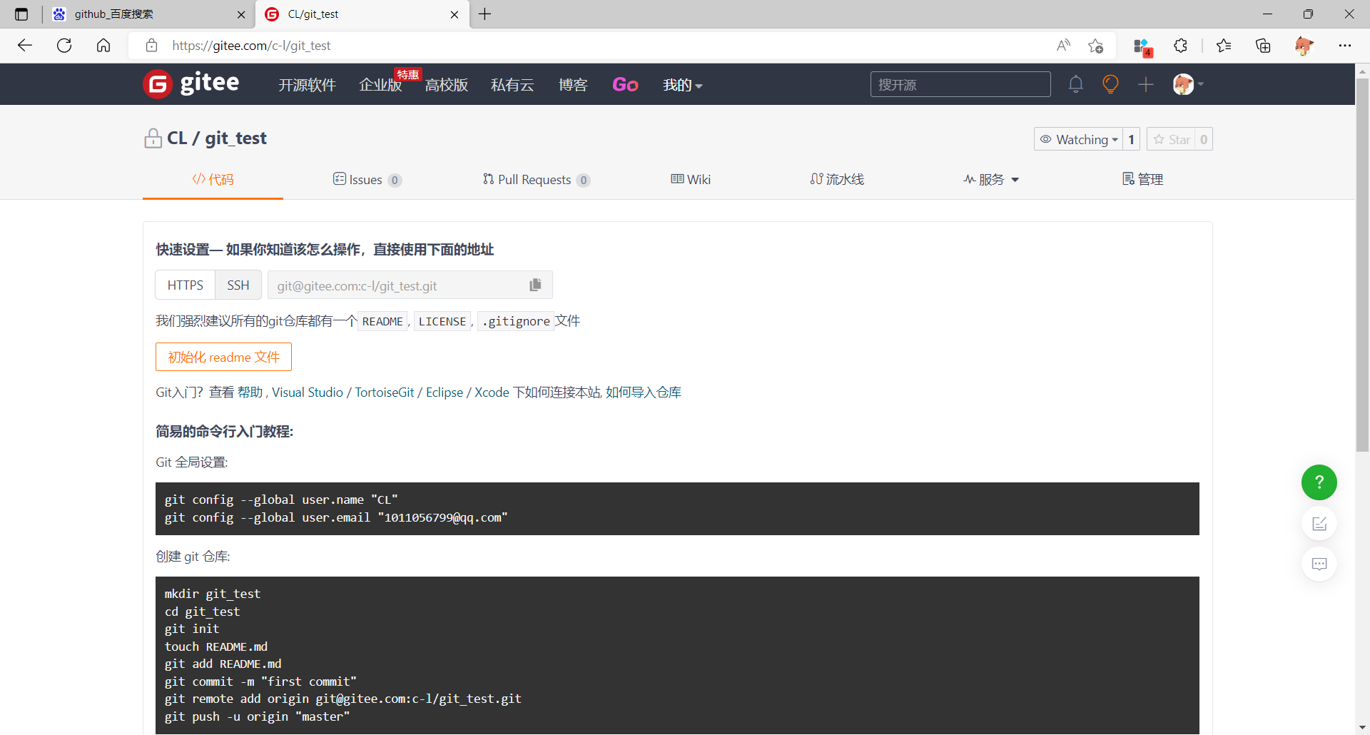Viewport: 1370px width, 735px height.
Task: Go to browser home page
Action: click(103, 46)
